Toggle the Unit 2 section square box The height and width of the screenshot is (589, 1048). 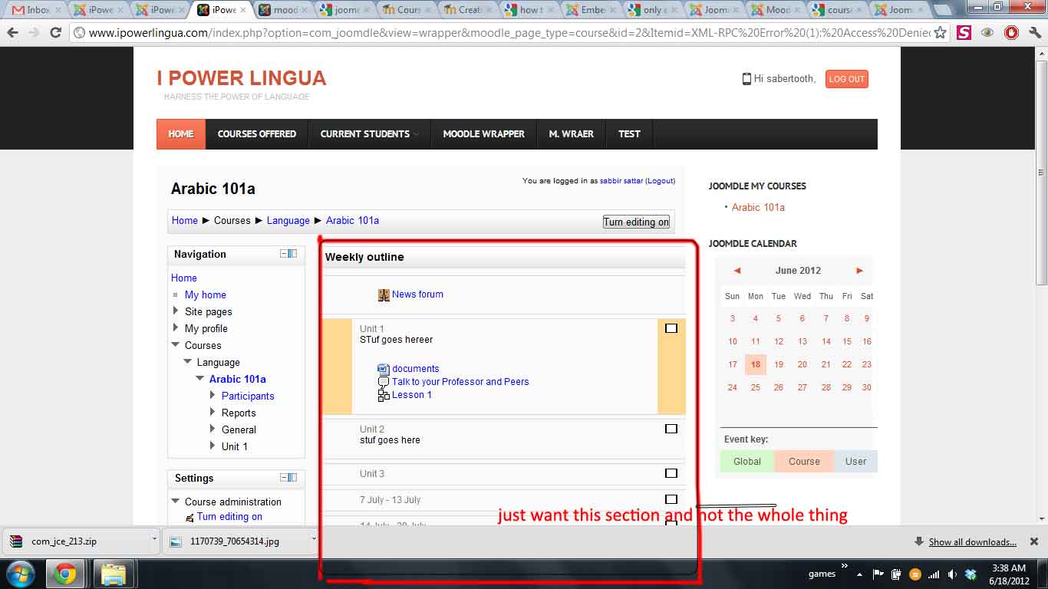click(x=671, y=429)
